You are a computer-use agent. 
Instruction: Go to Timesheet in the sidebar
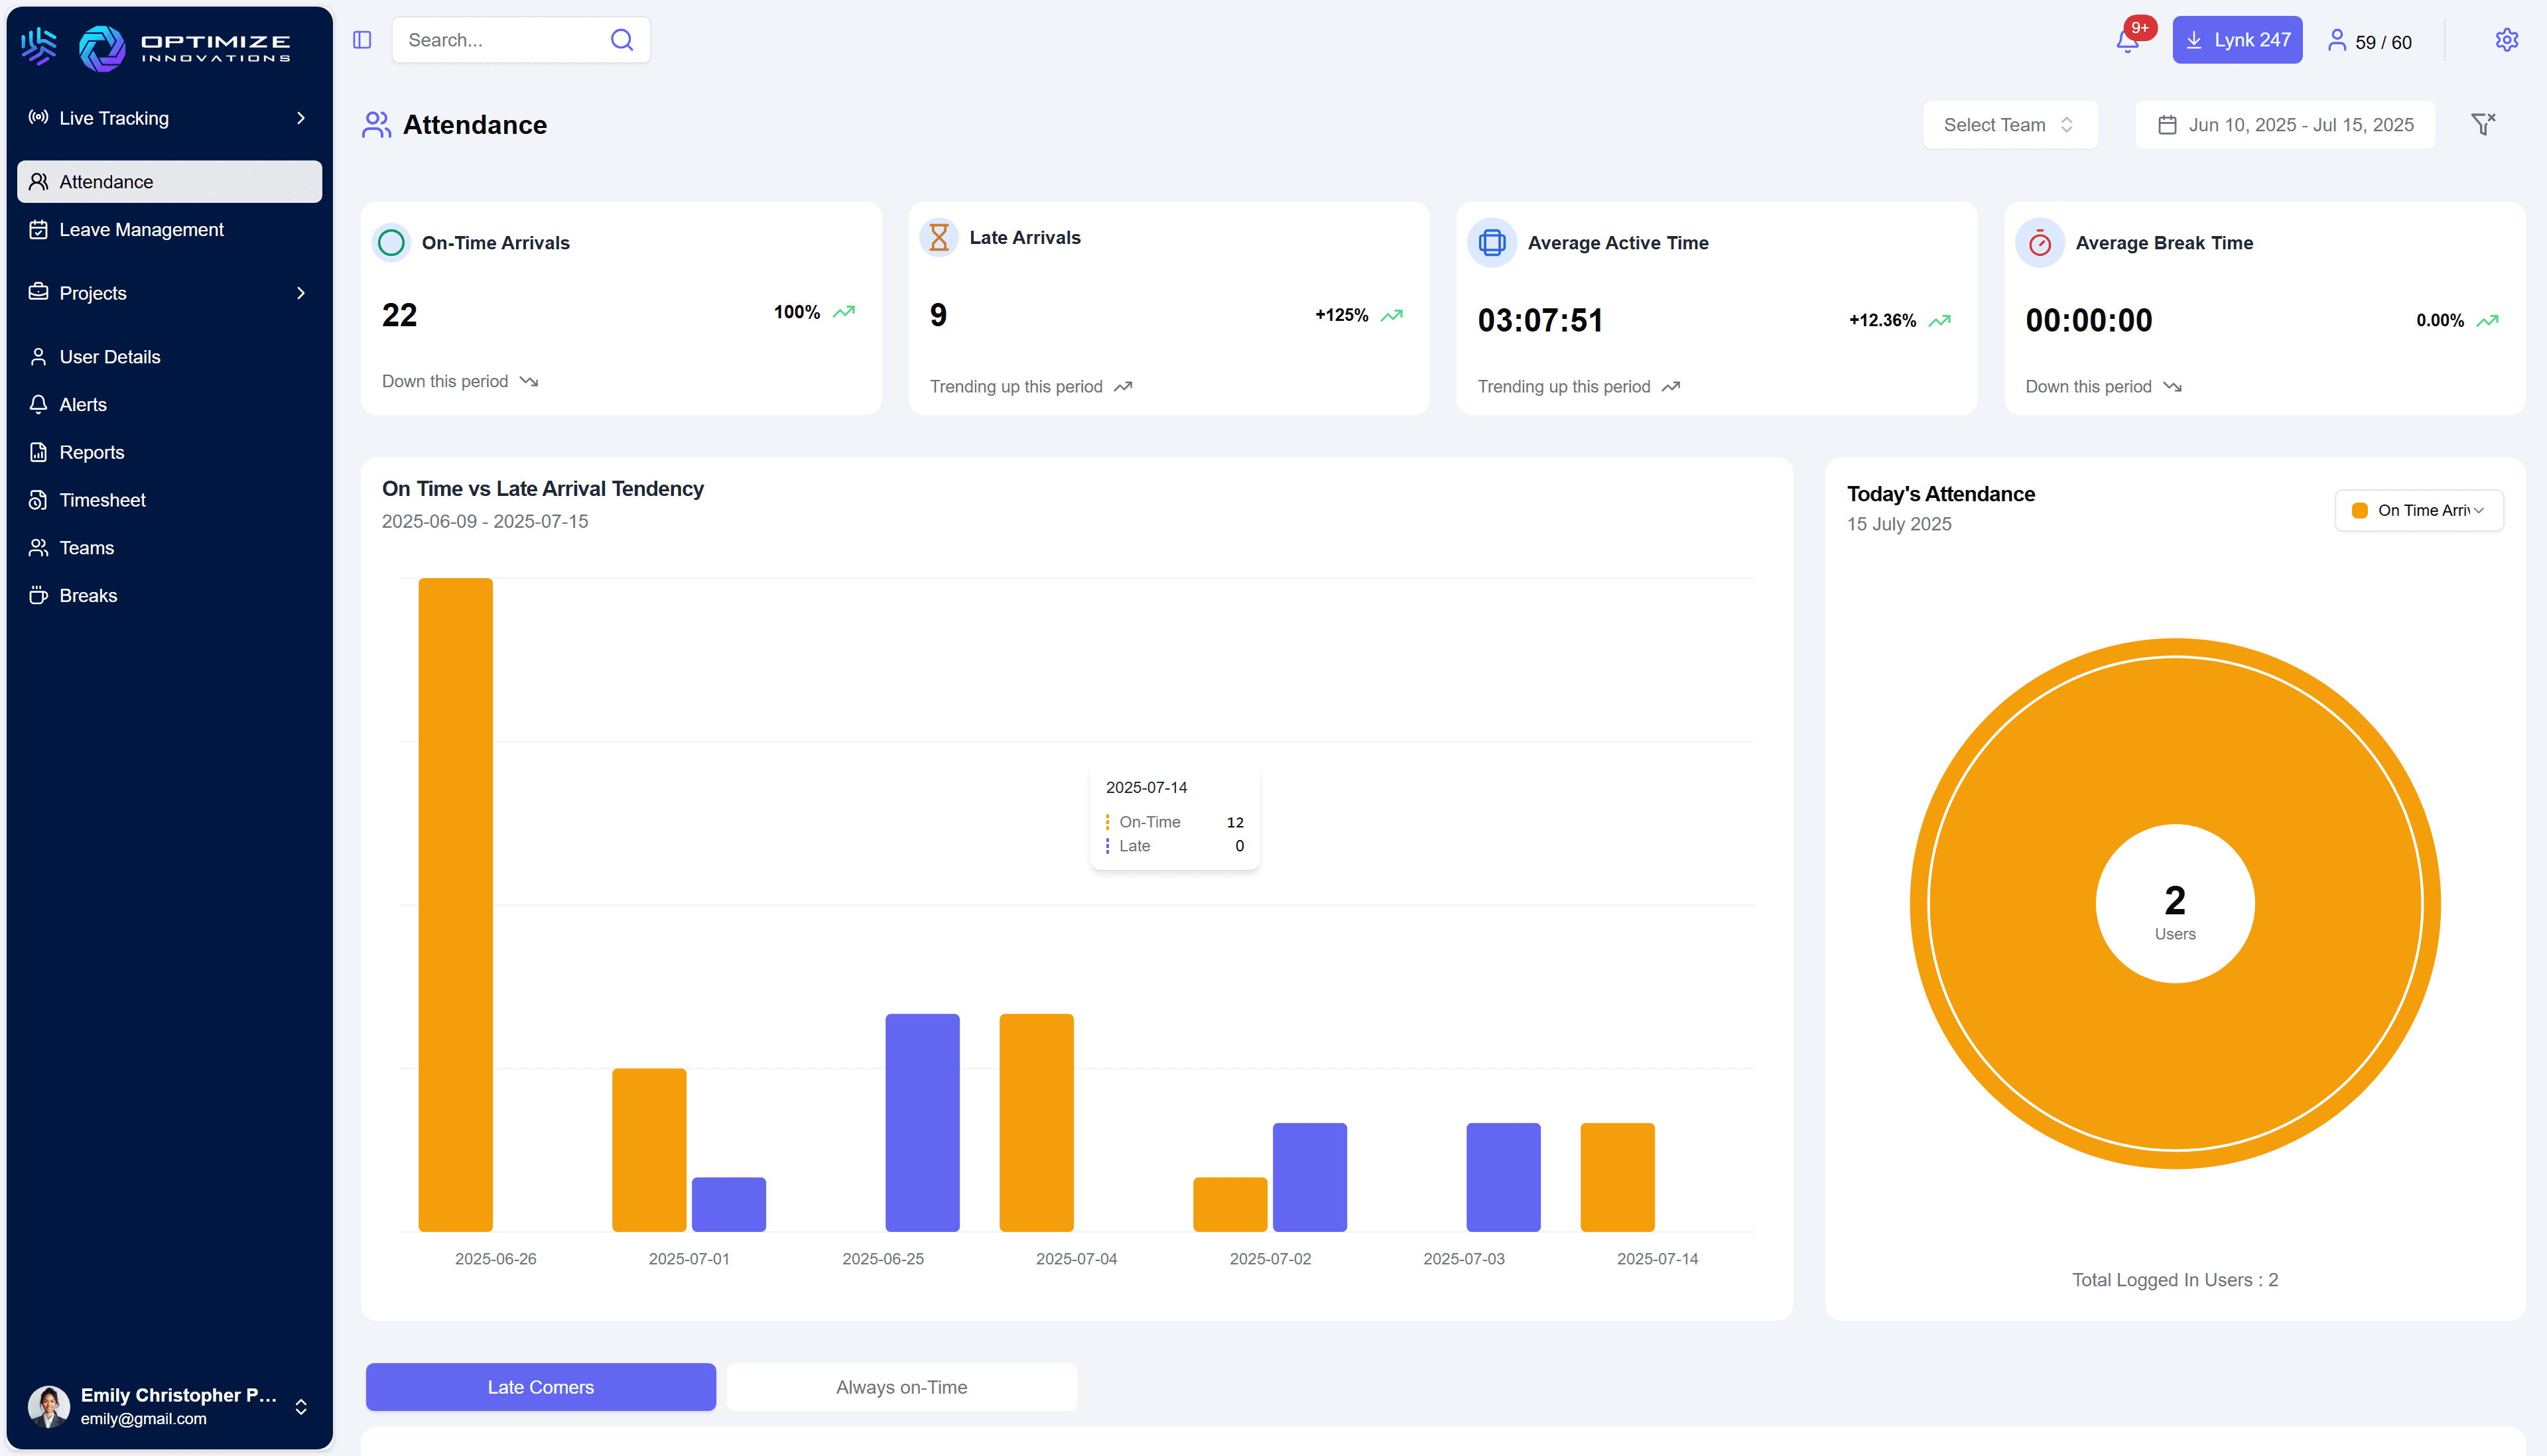coord(102,500)
